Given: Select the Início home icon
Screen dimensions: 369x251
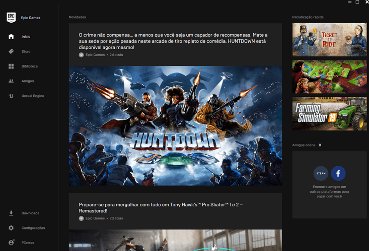Looking at the screenshot, I should pos(11,37).
